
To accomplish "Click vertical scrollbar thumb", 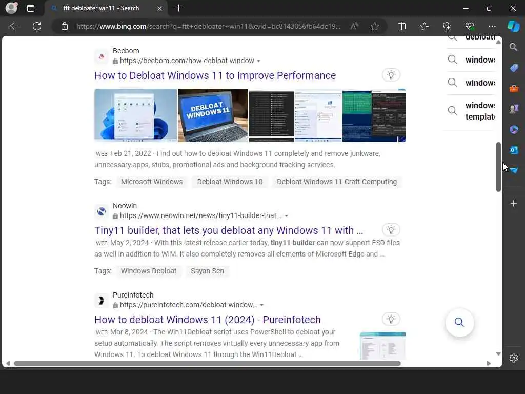I will coord(498,167).
